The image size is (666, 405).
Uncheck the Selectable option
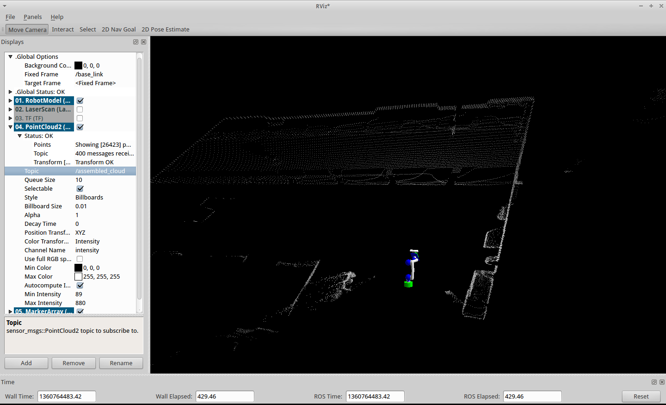80,188
